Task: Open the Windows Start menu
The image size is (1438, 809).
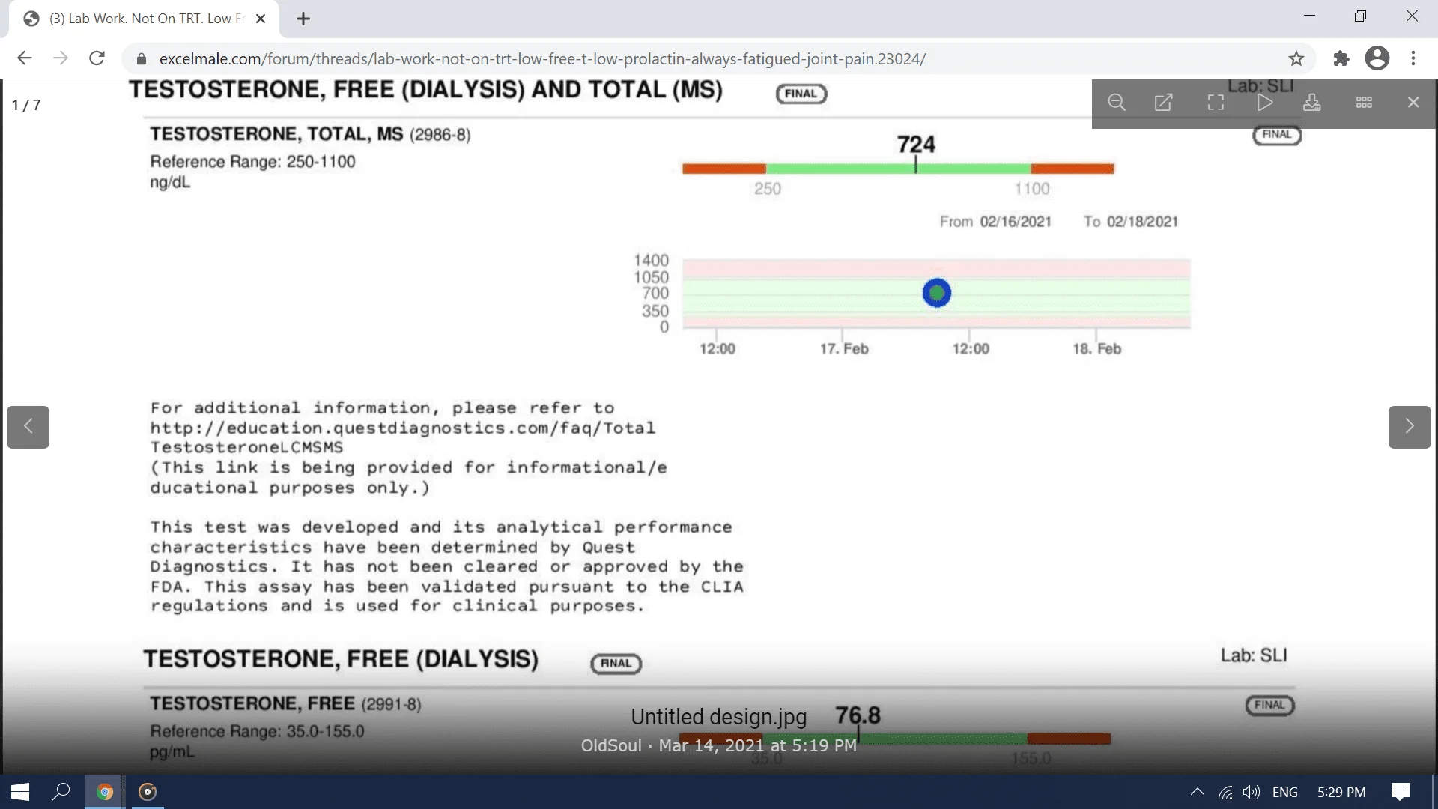Action: point(20,792)
